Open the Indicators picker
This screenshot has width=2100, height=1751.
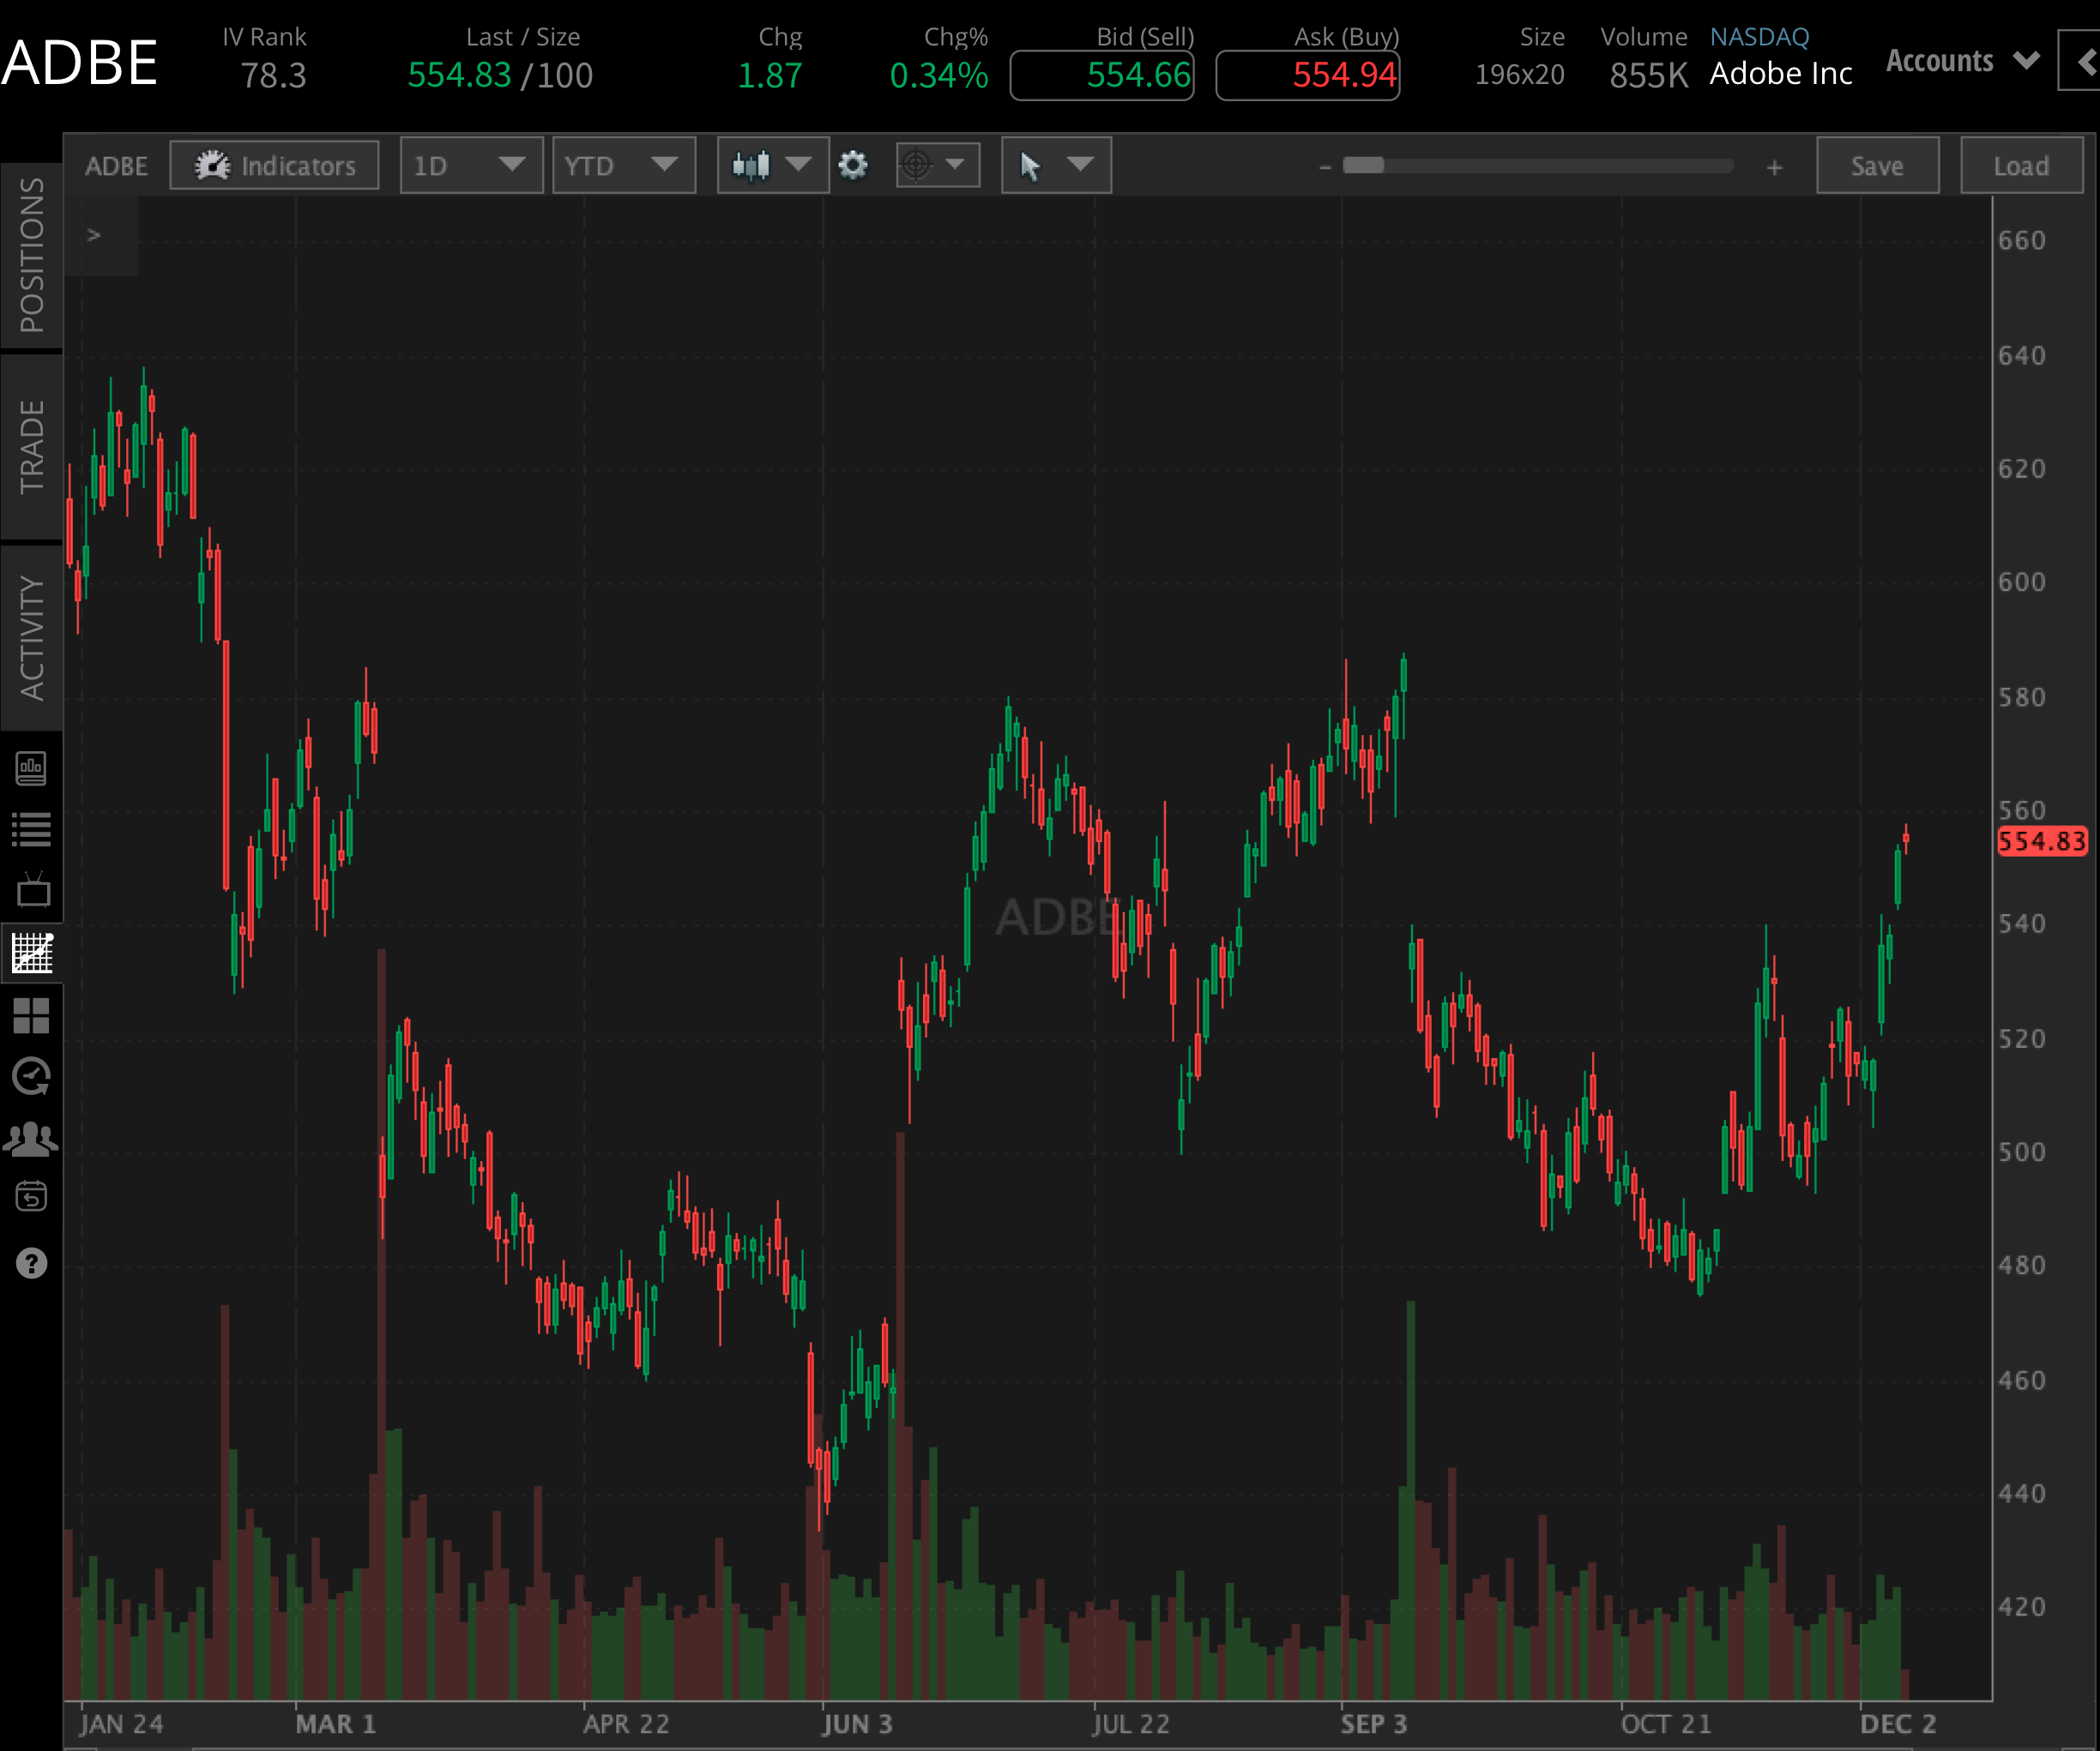[x=274, y=165]
